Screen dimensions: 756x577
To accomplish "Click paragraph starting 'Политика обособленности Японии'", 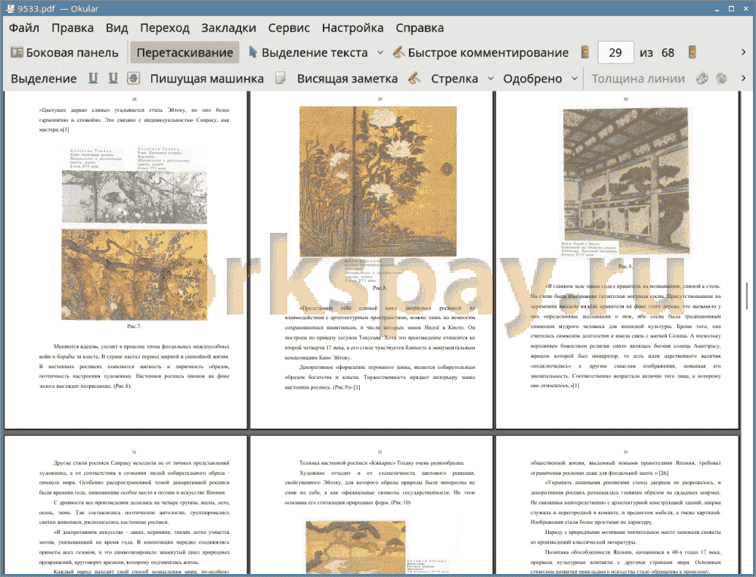I will click(x=625, y=562).
